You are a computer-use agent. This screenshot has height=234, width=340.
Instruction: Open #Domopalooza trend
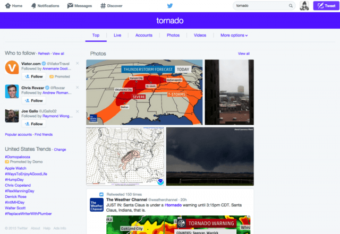pyautogui.click(x=18, y=157)
